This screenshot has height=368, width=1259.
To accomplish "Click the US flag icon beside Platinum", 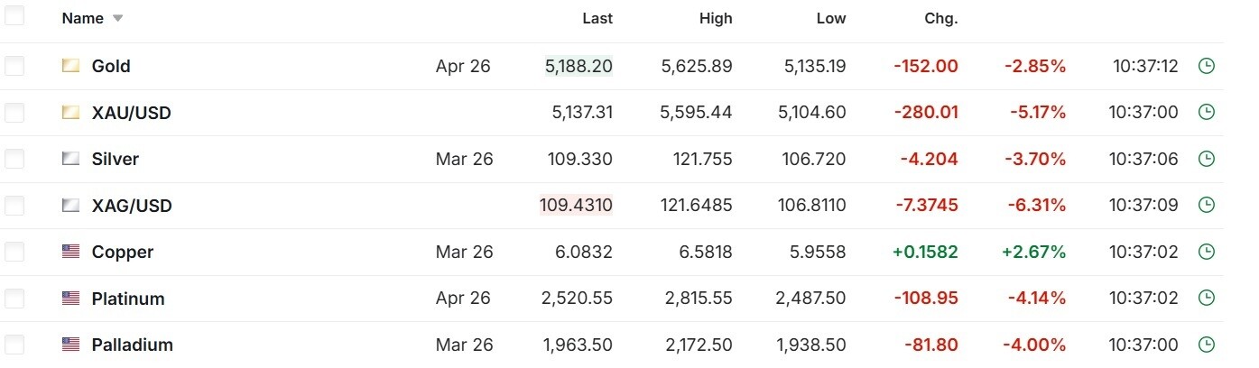I will tap(70, 299).
